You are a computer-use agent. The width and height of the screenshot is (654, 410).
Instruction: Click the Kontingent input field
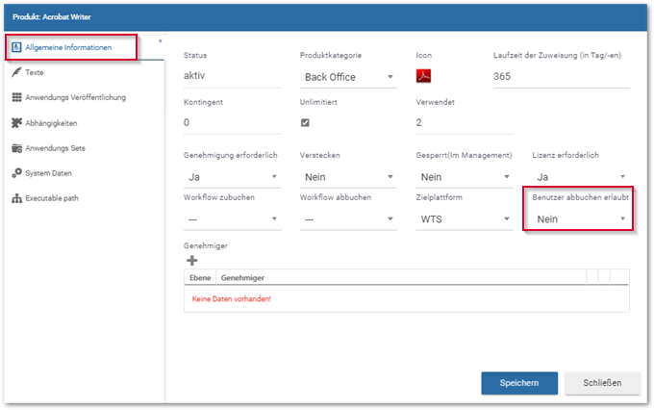233,123
